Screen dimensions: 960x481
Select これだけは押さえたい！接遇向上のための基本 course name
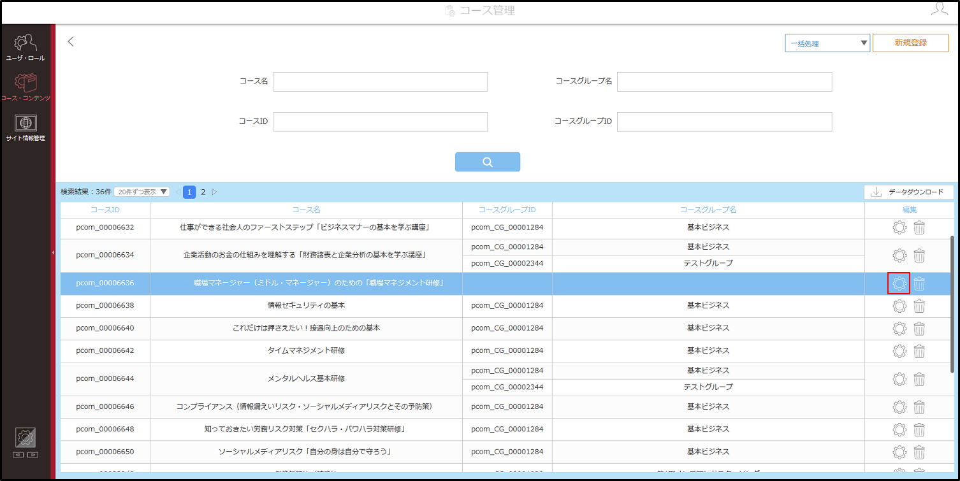306,328
